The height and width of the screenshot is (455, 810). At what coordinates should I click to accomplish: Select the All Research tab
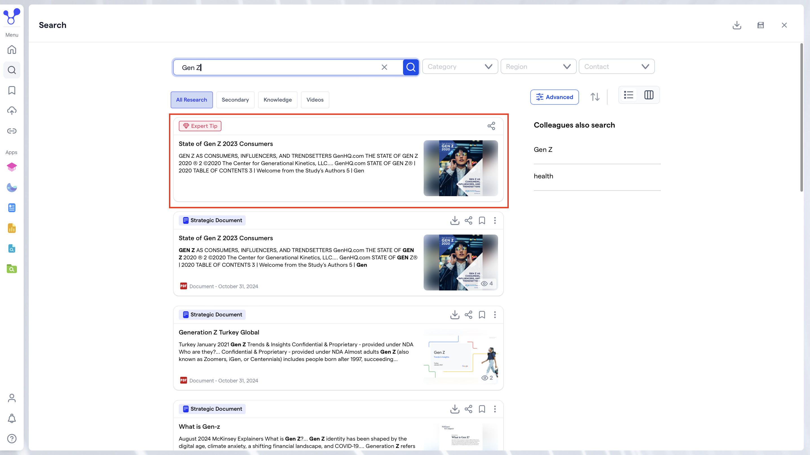coord(192,100)
